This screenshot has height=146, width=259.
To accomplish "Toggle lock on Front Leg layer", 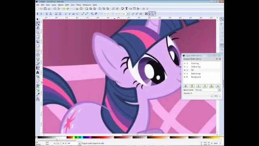I will coord(187,63).
